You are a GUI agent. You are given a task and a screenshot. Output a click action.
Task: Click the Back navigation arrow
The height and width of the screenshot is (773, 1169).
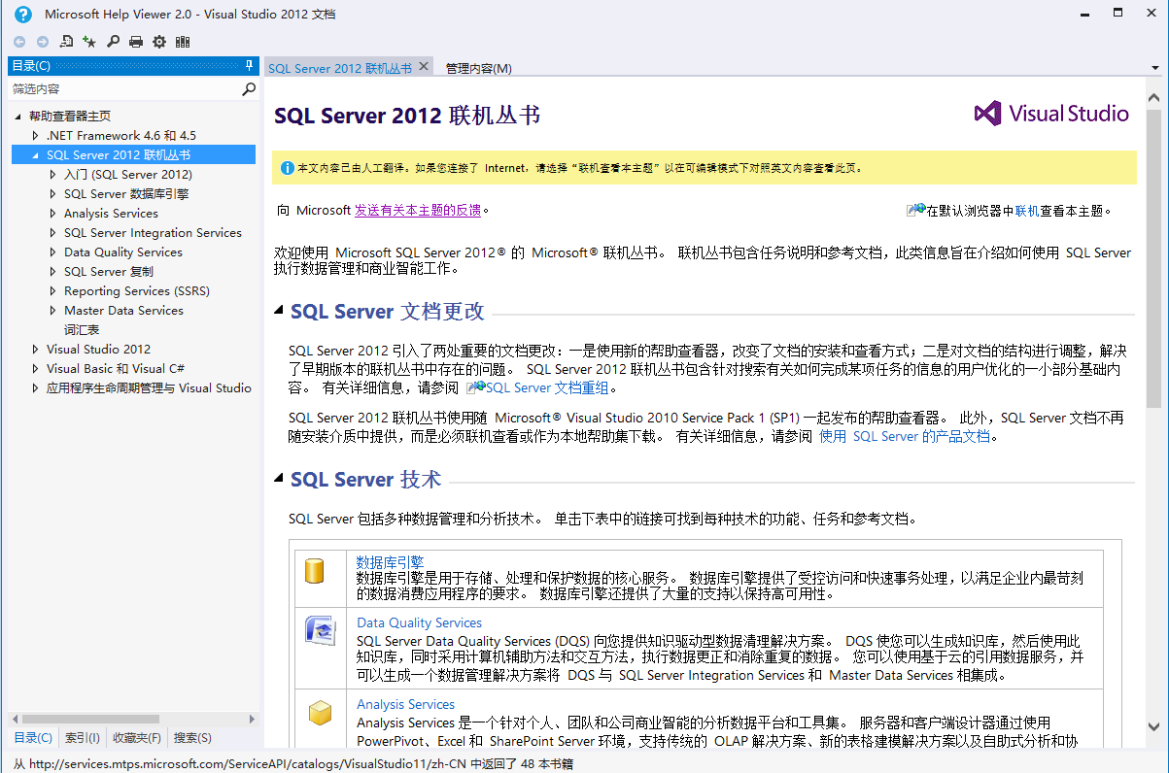tap(19, 42)
